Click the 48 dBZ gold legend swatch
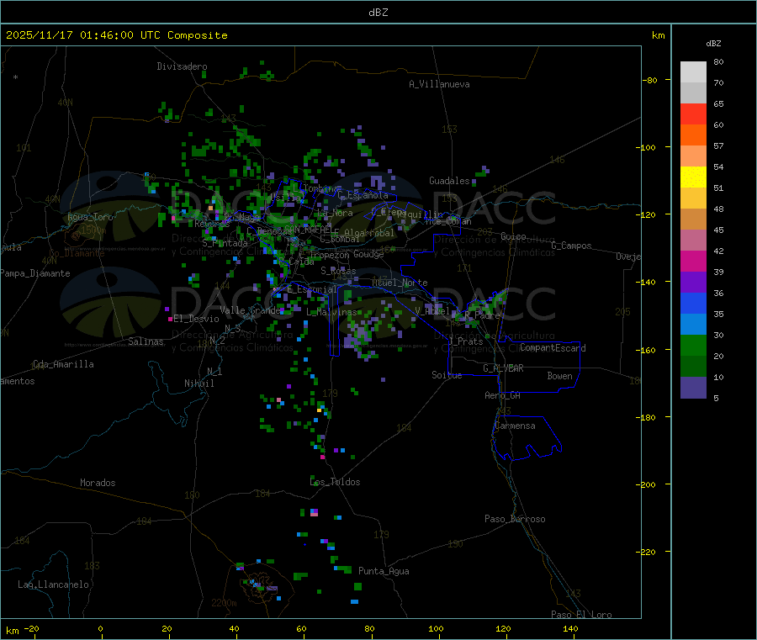Viewport: 757px width, 640px height. point(693,220)
